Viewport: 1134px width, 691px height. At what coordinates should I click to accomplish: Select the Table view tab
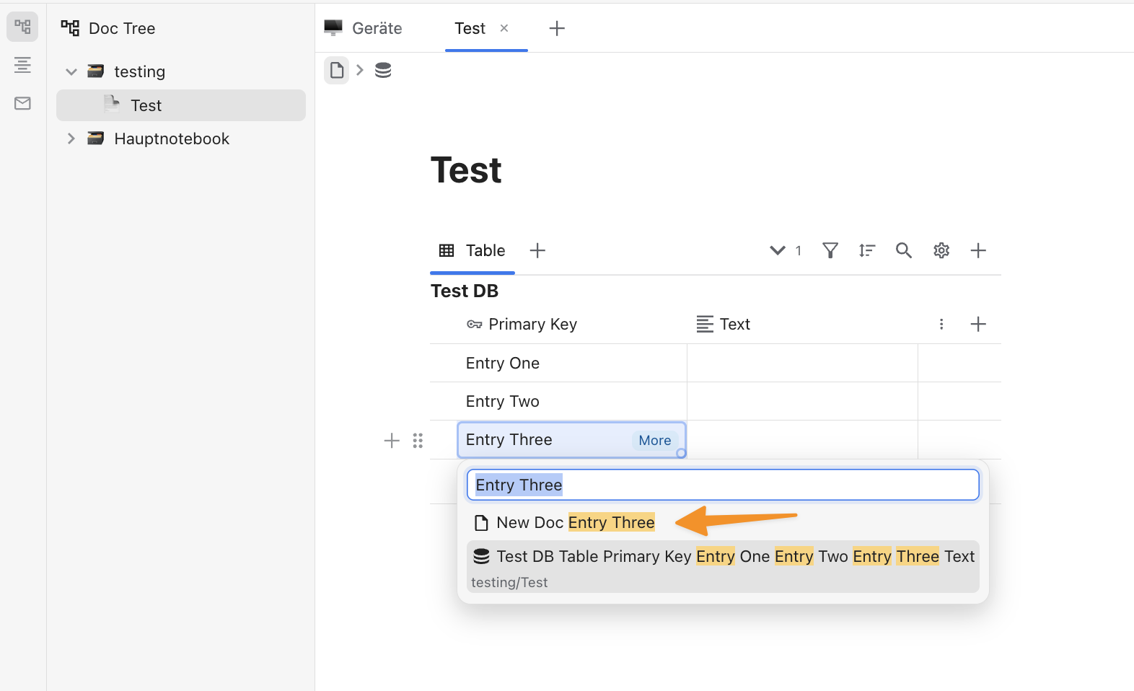click(x=472, y=250)
